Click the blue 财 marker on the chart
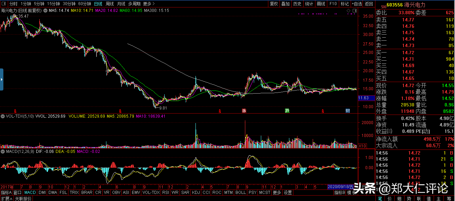Image resolution: width=455 pixels, height=201 pixels. [x=347, y=111]
